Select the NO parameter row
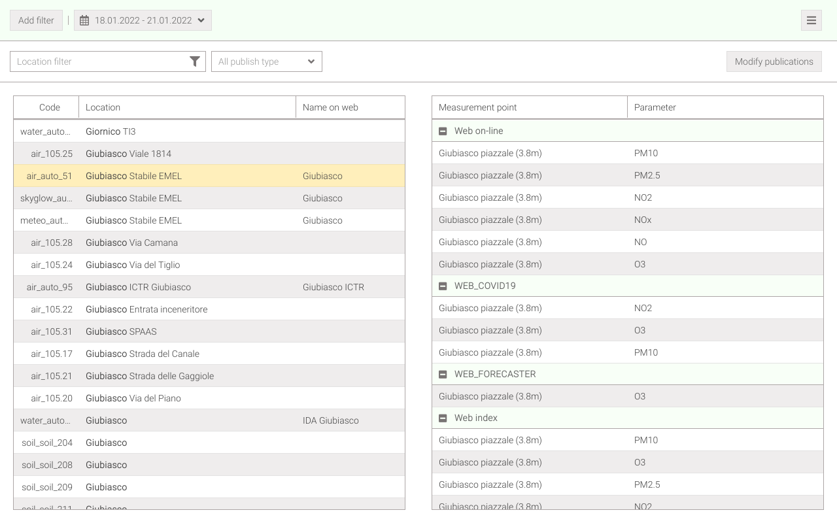Viewport: 837px width, 523px height. [628, 242]
